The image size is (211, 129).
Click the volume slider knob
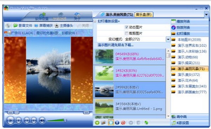click(65, 120)
